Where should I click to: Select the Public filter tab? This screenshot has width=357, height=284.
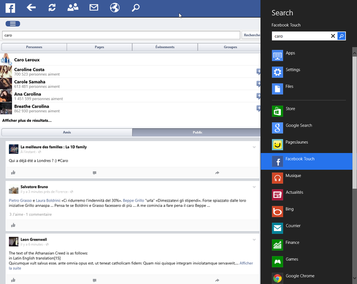point(196,132)
